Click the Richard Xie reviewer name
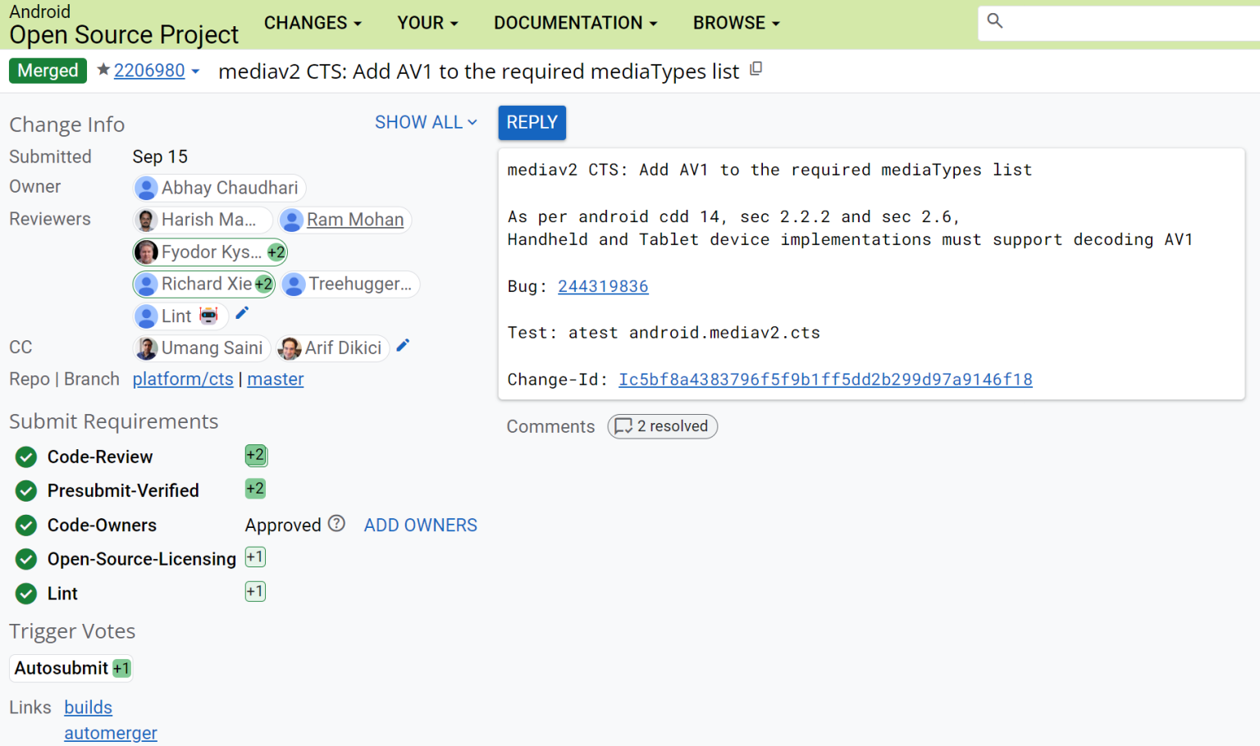This screenshot has width=1260, height=746. click(x=207, y=284)
